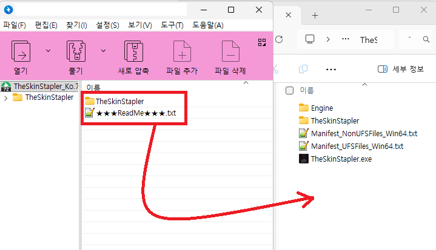Screen dimensions: 436x250
Task: Click the 이름 column header in Bandizip
Action: point(93,87)
